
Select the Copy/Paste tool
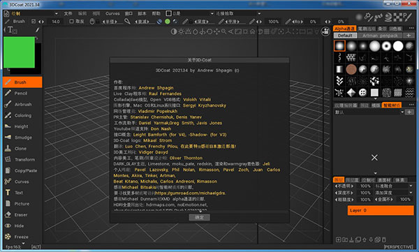pos(22,170)
